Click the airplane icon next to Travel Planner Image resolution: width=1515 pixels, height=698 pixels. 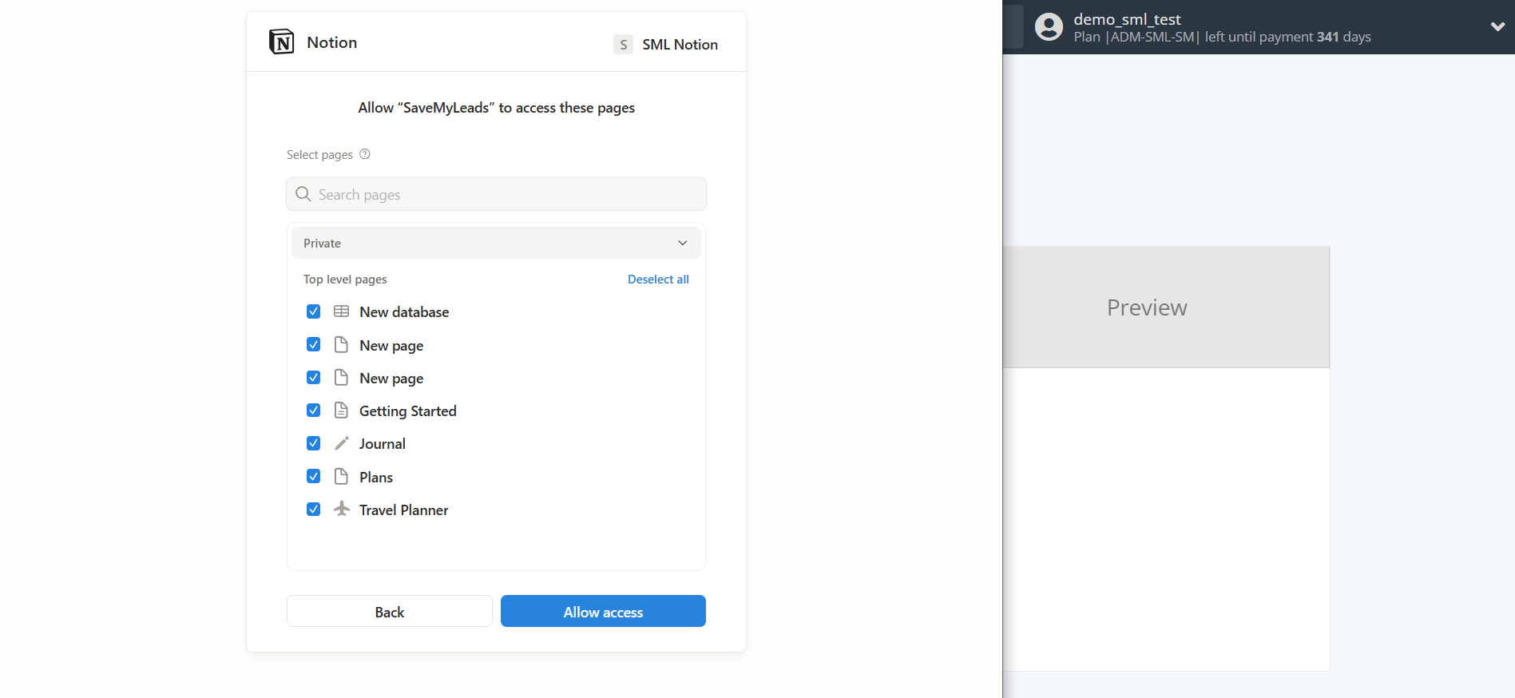(341, 509)
